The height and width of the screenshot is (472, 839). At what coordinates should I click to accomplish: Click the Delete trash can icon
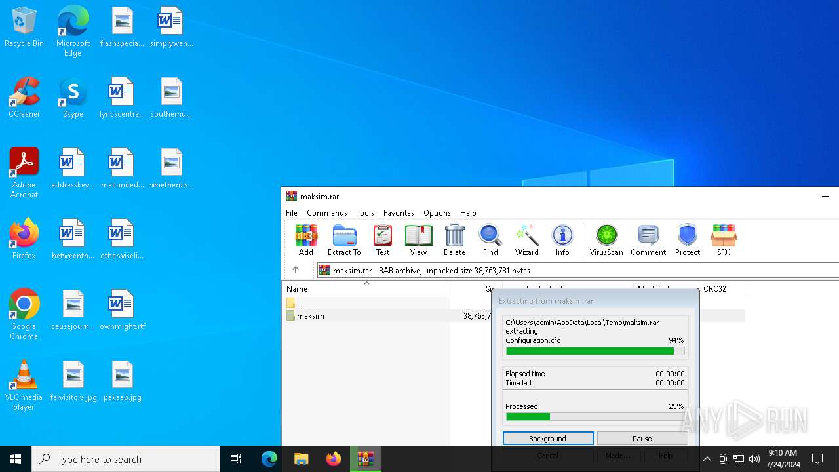click(x=454, y=240)
